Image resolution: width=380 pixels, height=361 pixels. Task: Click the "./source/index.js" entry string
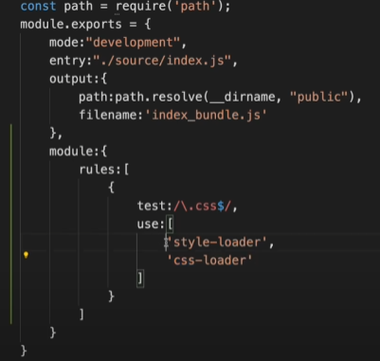(x=163, y=61)
